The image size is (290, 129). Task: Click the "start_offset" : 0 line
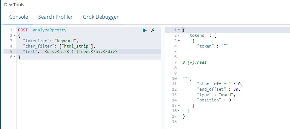(220, 84)
